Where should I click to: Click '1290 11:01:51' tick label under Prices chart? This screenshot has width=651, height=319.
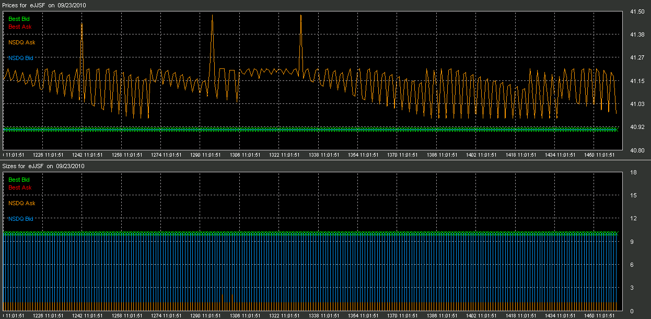[205, 155]
